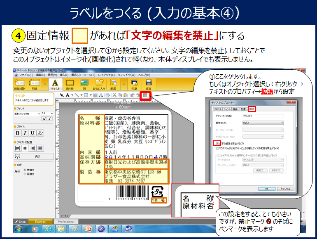The height and width of the screenshot is (239, 317).
Task: Align text right in テキストの配置
Action: [x=33, y=148]
